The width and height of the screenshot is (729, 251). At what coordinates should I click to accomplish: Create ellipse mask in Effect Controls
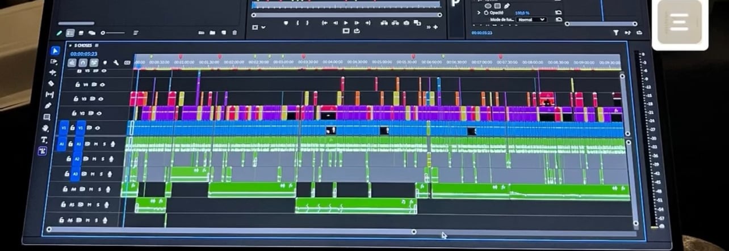tap(488, 6)
